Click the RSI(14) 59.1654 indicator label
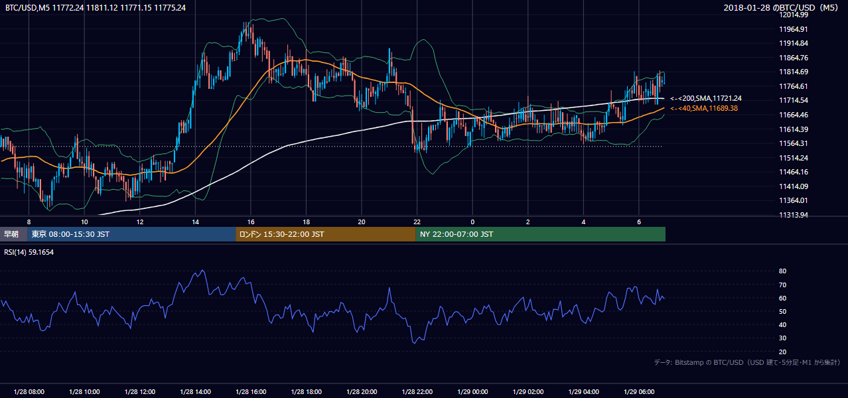Screen dimensions: 848x398 29,252
